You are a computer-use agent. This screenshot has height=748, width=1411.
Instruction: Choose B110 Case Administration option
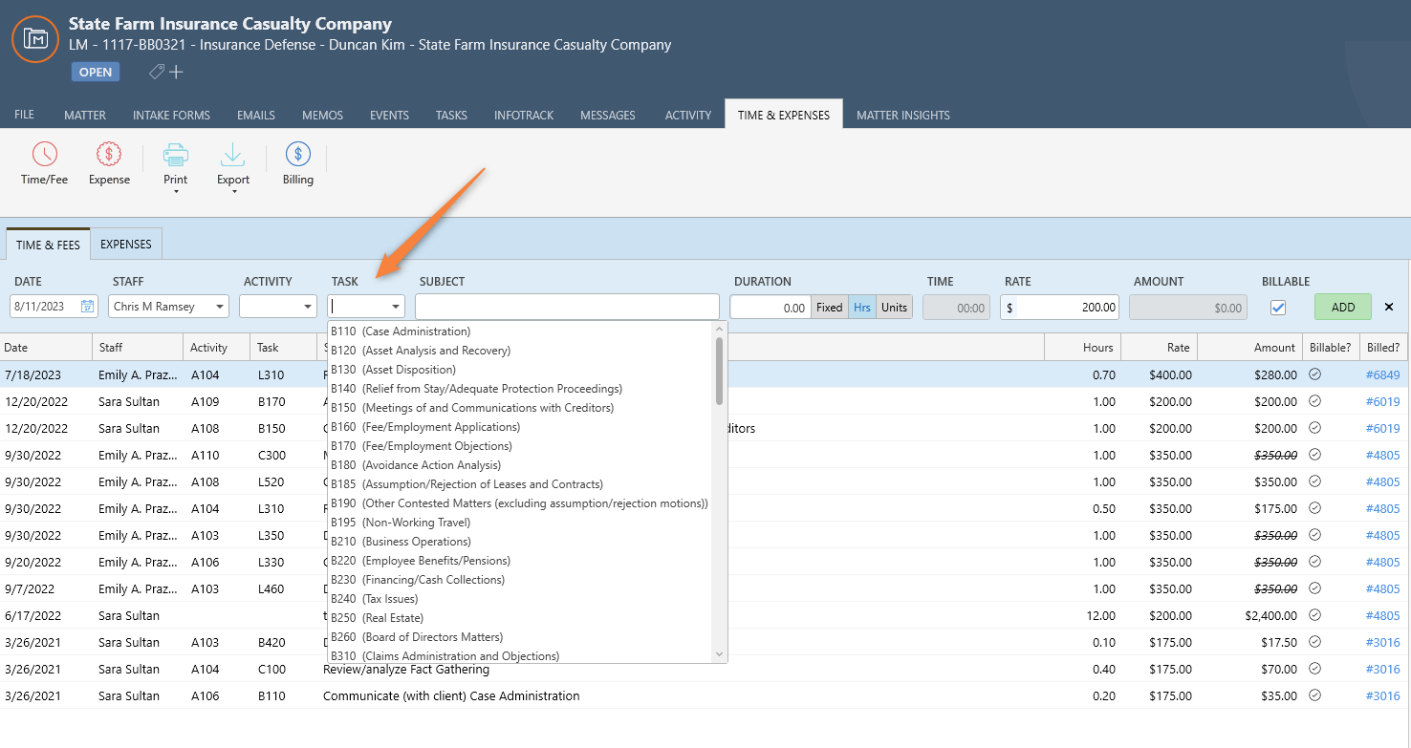click(521, 331)
